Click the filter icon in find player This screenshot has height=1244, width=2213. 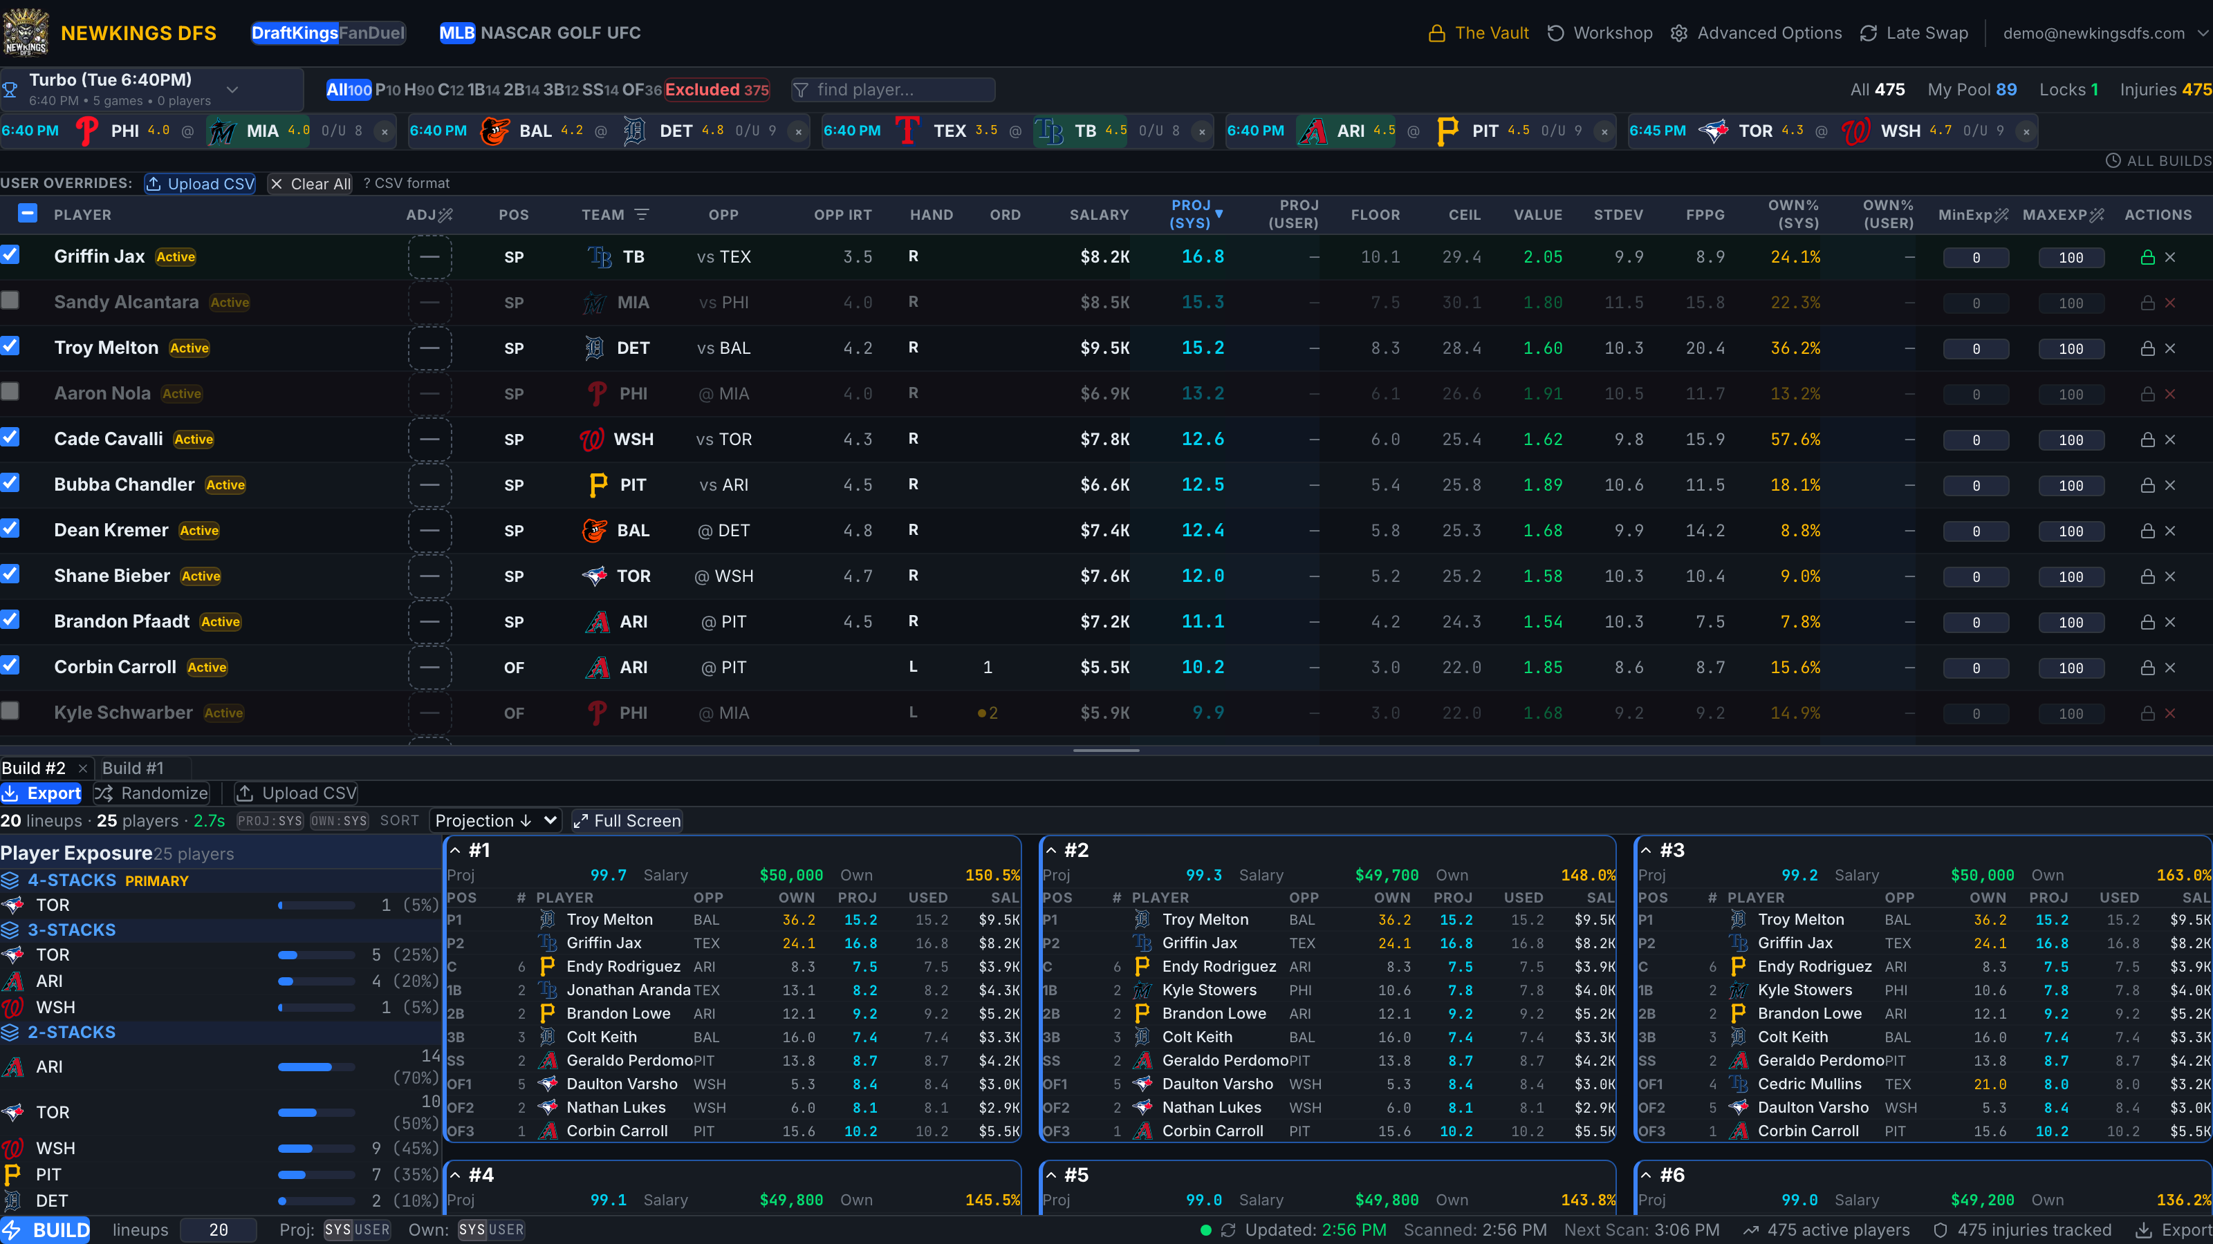tap(801, 90)
